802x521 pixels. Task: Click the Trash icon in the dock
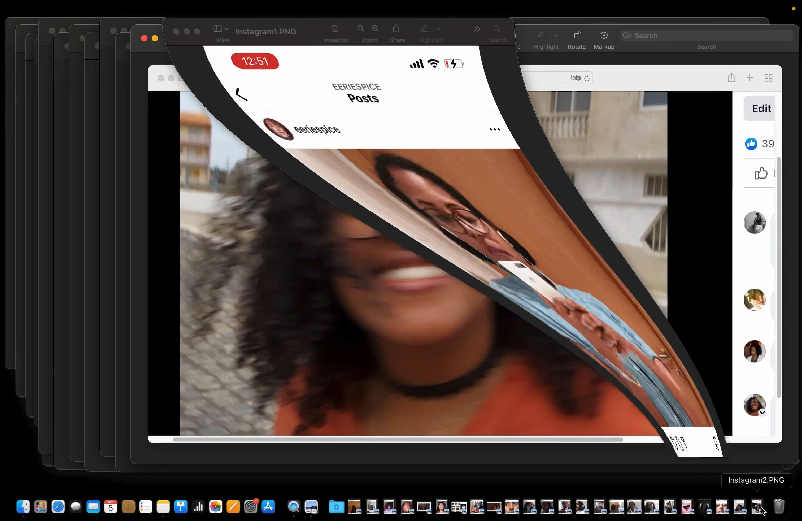[x=779, y=506]
